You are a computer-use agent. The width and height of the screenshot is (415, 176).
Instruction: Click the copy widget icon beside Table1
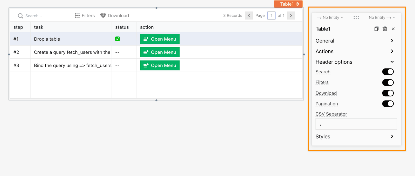(x=376, y=29)
